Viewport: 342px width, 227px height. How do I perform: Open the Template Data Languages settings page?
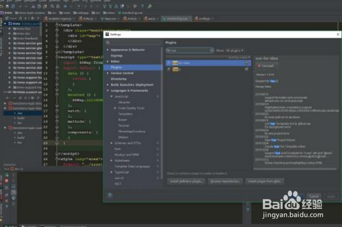click(132, 166)
